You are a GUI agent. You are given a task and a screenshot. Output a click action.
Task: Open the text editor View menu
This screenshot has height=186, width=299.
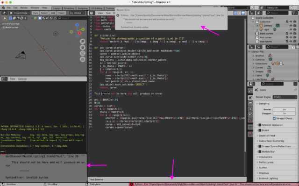coord(100,13)
